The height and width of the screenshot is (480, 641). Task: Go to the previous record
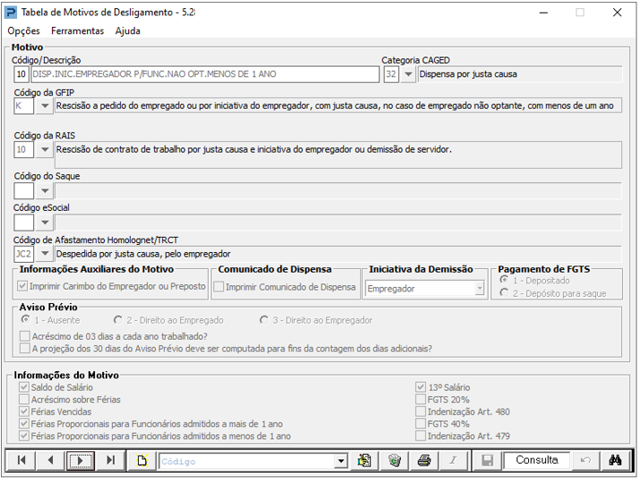(x=51, y=461)
